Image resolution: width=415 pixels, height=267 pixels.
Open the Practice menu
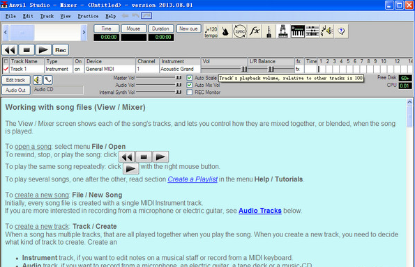(88, 16)
